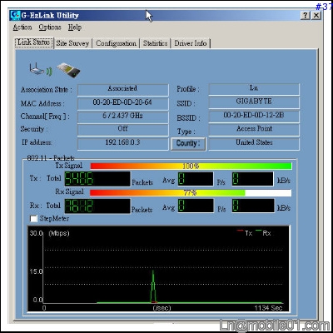Click the Rx Signal 77% bar

click(191, 193)
